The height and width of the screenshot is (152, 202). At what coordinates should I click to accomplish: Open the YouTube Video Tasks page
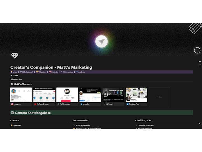click(x=146, y=125)
